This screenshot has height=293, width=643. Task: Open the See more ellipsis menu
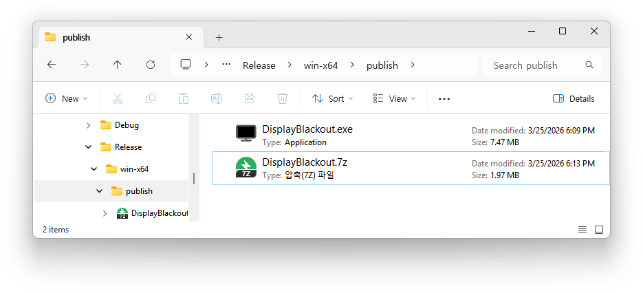(444, 98)
